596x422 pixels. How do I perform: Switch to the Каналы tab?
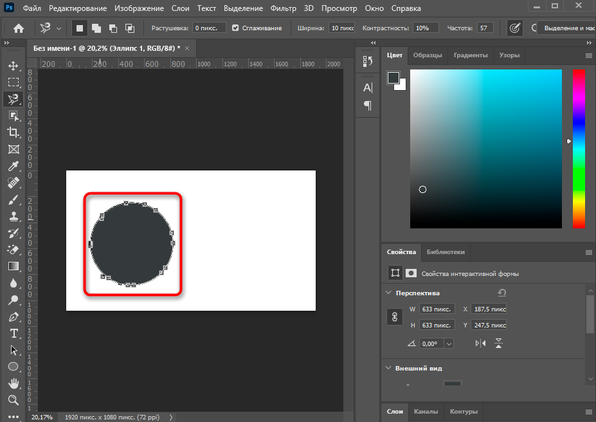tap(425, 411)
